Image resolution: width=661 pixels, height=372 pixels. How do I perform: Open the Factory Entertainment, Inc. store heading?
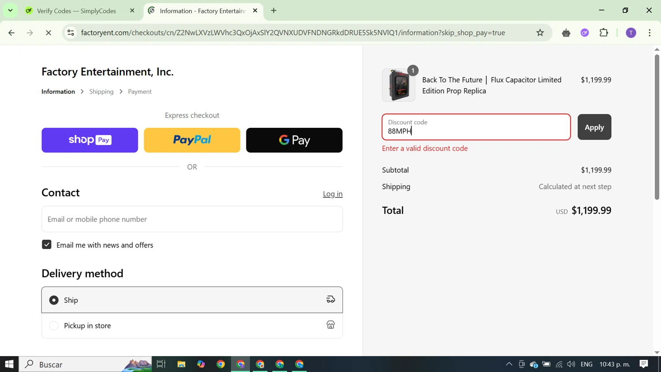pyautogui.click(x=108, y=71)
